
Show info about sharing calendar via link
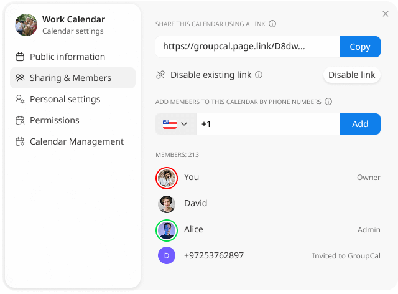[272, 24]
